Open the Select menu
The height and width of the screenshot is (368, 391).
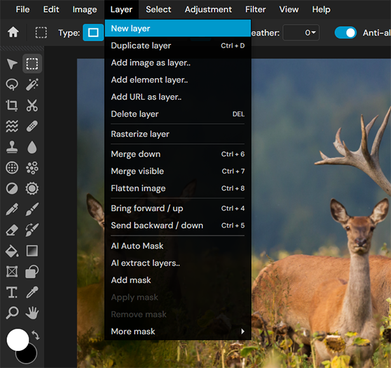pos(158,10)
